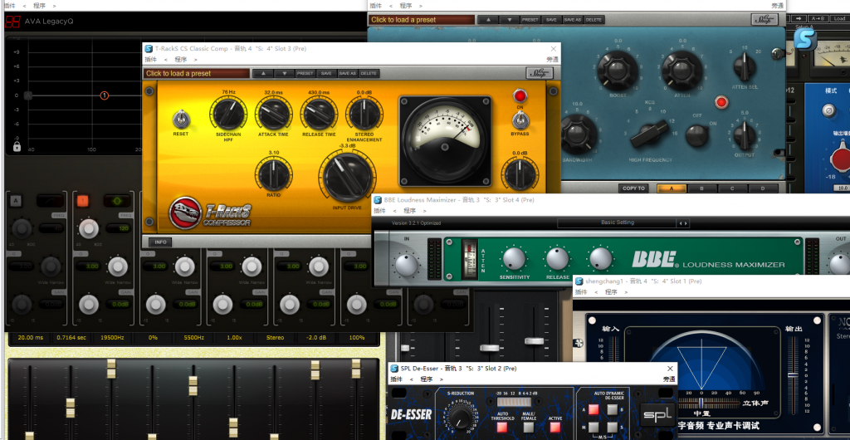Screen dimensions: 850x440
Task: Click the SPL logo on the De-Esser
Action: point(657,416)
